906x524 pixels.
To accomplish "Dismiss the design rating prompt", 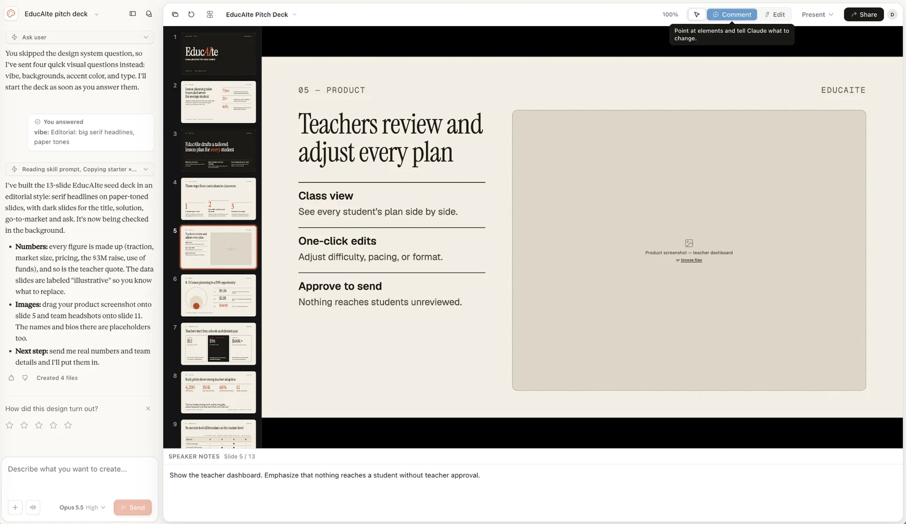I will coord(148,408).
